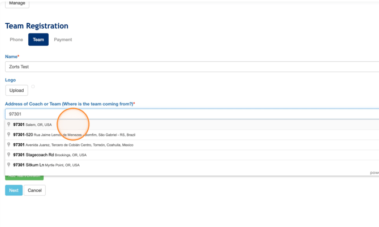Select the 97301 Salem, OR, USA suggestion
The width and height of the screenshot is (379, 227).
click(33, 125)
